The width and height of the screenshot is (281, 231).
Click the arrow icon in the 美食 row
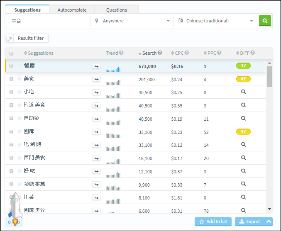[x=96, y=79]
